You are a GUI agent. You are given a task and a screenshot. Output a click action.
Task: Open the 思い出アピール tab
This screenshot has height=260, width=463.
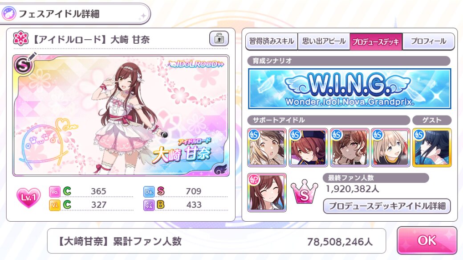tap(324, 41)
